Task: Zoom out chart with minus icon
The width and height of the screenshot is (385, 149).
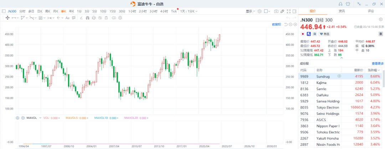Action: [291, 24]
